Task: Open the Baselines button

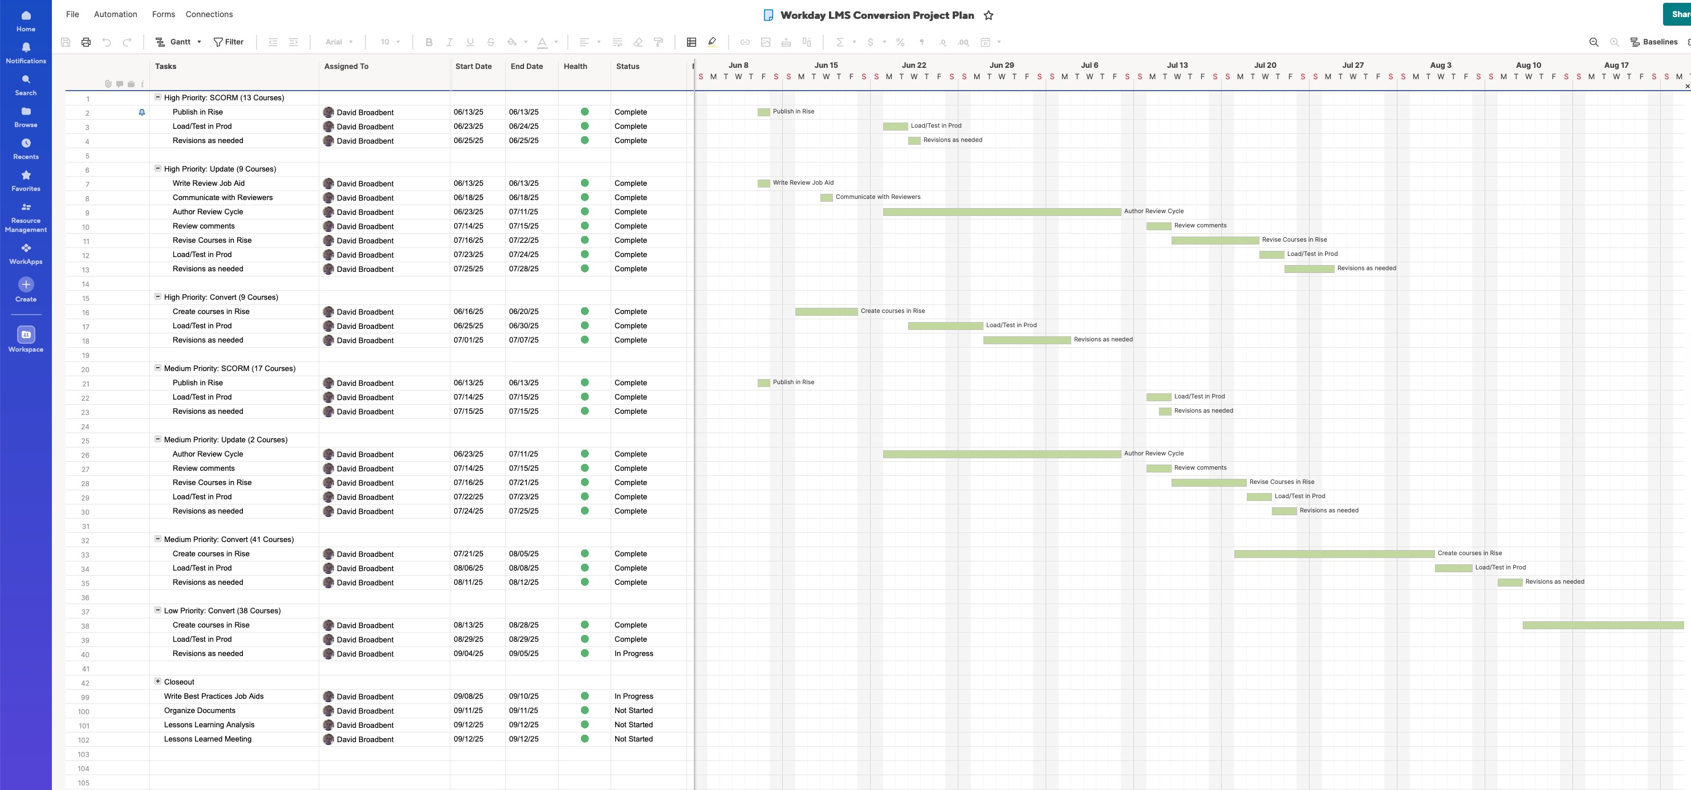Action: (1653, 42)
